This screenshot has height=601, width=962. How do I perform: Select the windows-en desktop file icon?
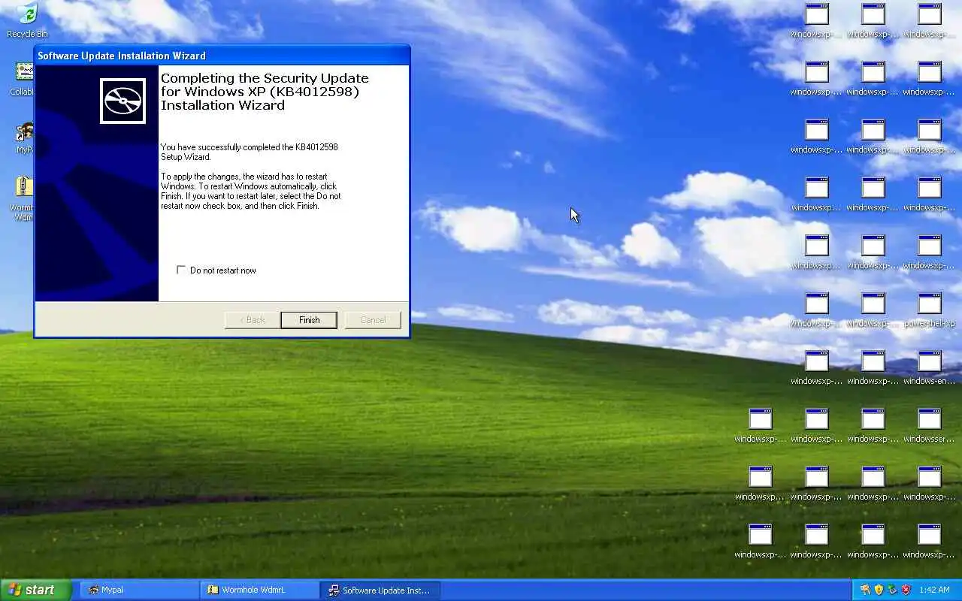(929, 368)
